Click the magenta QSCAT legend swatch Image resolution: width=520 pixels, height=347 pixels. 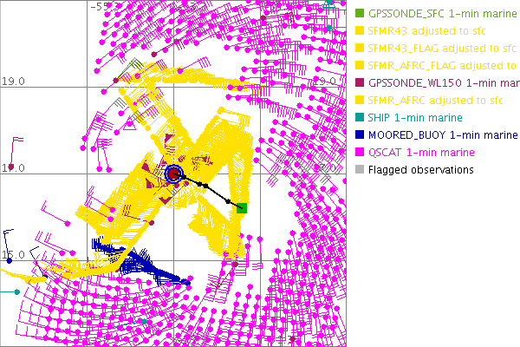(360, 153)
